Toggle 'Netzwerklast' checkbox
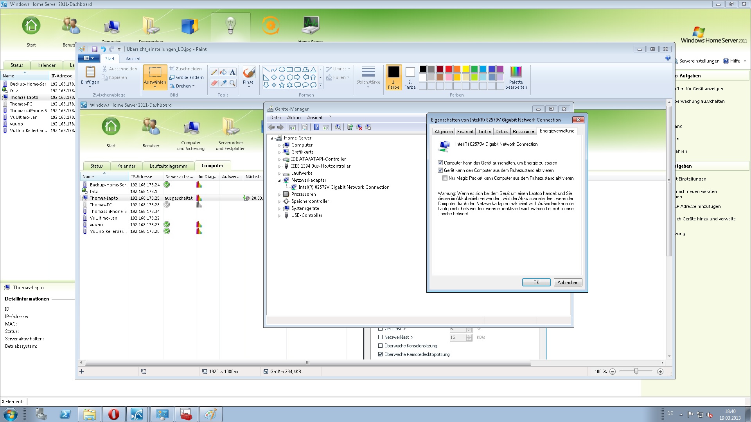Screen dimensions: 751x422 pyautogui.click(x=380, y=337)
